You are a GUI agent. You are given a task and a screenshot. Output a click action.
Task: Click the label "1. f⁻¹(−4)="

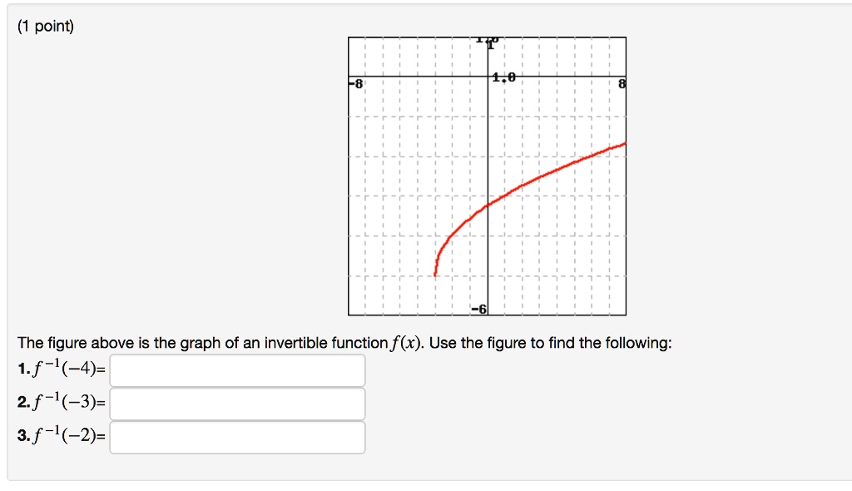pos(62,369)
